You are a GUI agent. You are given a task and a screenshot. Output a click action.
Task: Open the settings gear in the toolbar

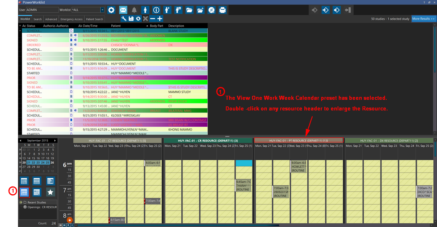pyautogui.click(x=112, y=10)
